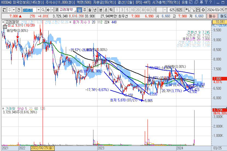
Task: Pin the window with the pushpin icon
Action: 201,2
